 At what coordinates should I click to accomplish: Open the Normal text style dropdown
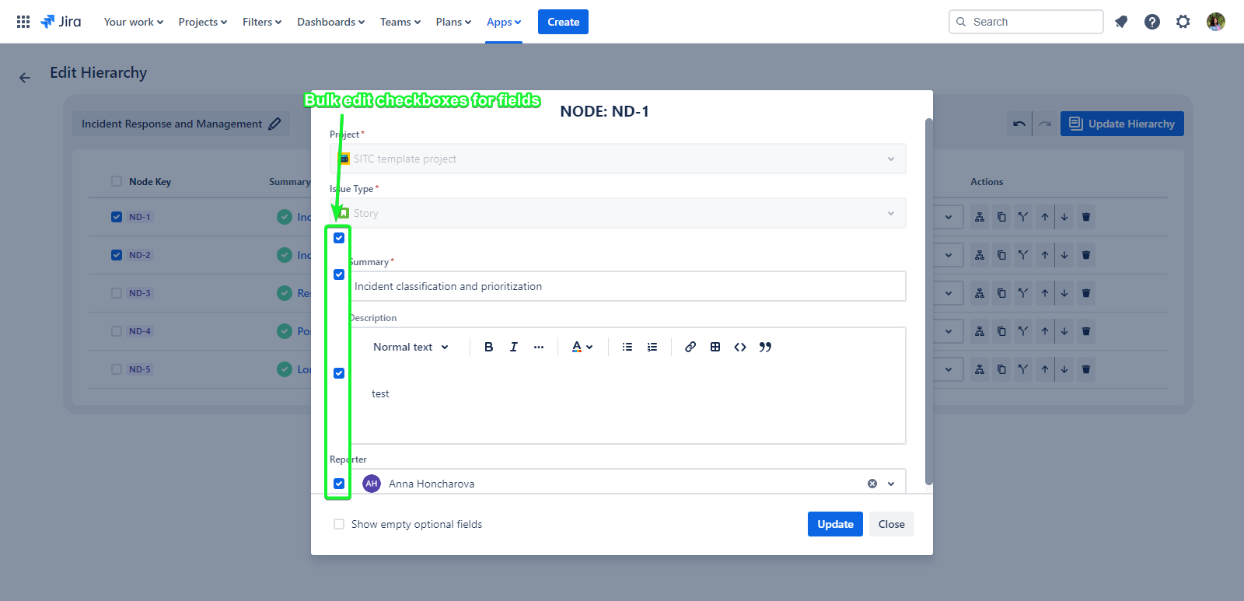(x=411, y=347)
